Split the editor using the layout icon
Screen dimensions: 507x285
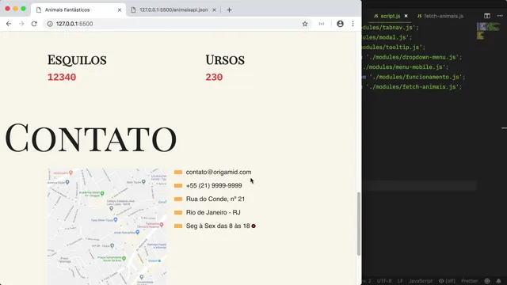pyautogui.click(x=487, y=16)
